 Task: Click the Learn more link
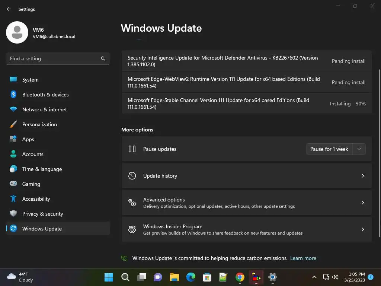303,258
